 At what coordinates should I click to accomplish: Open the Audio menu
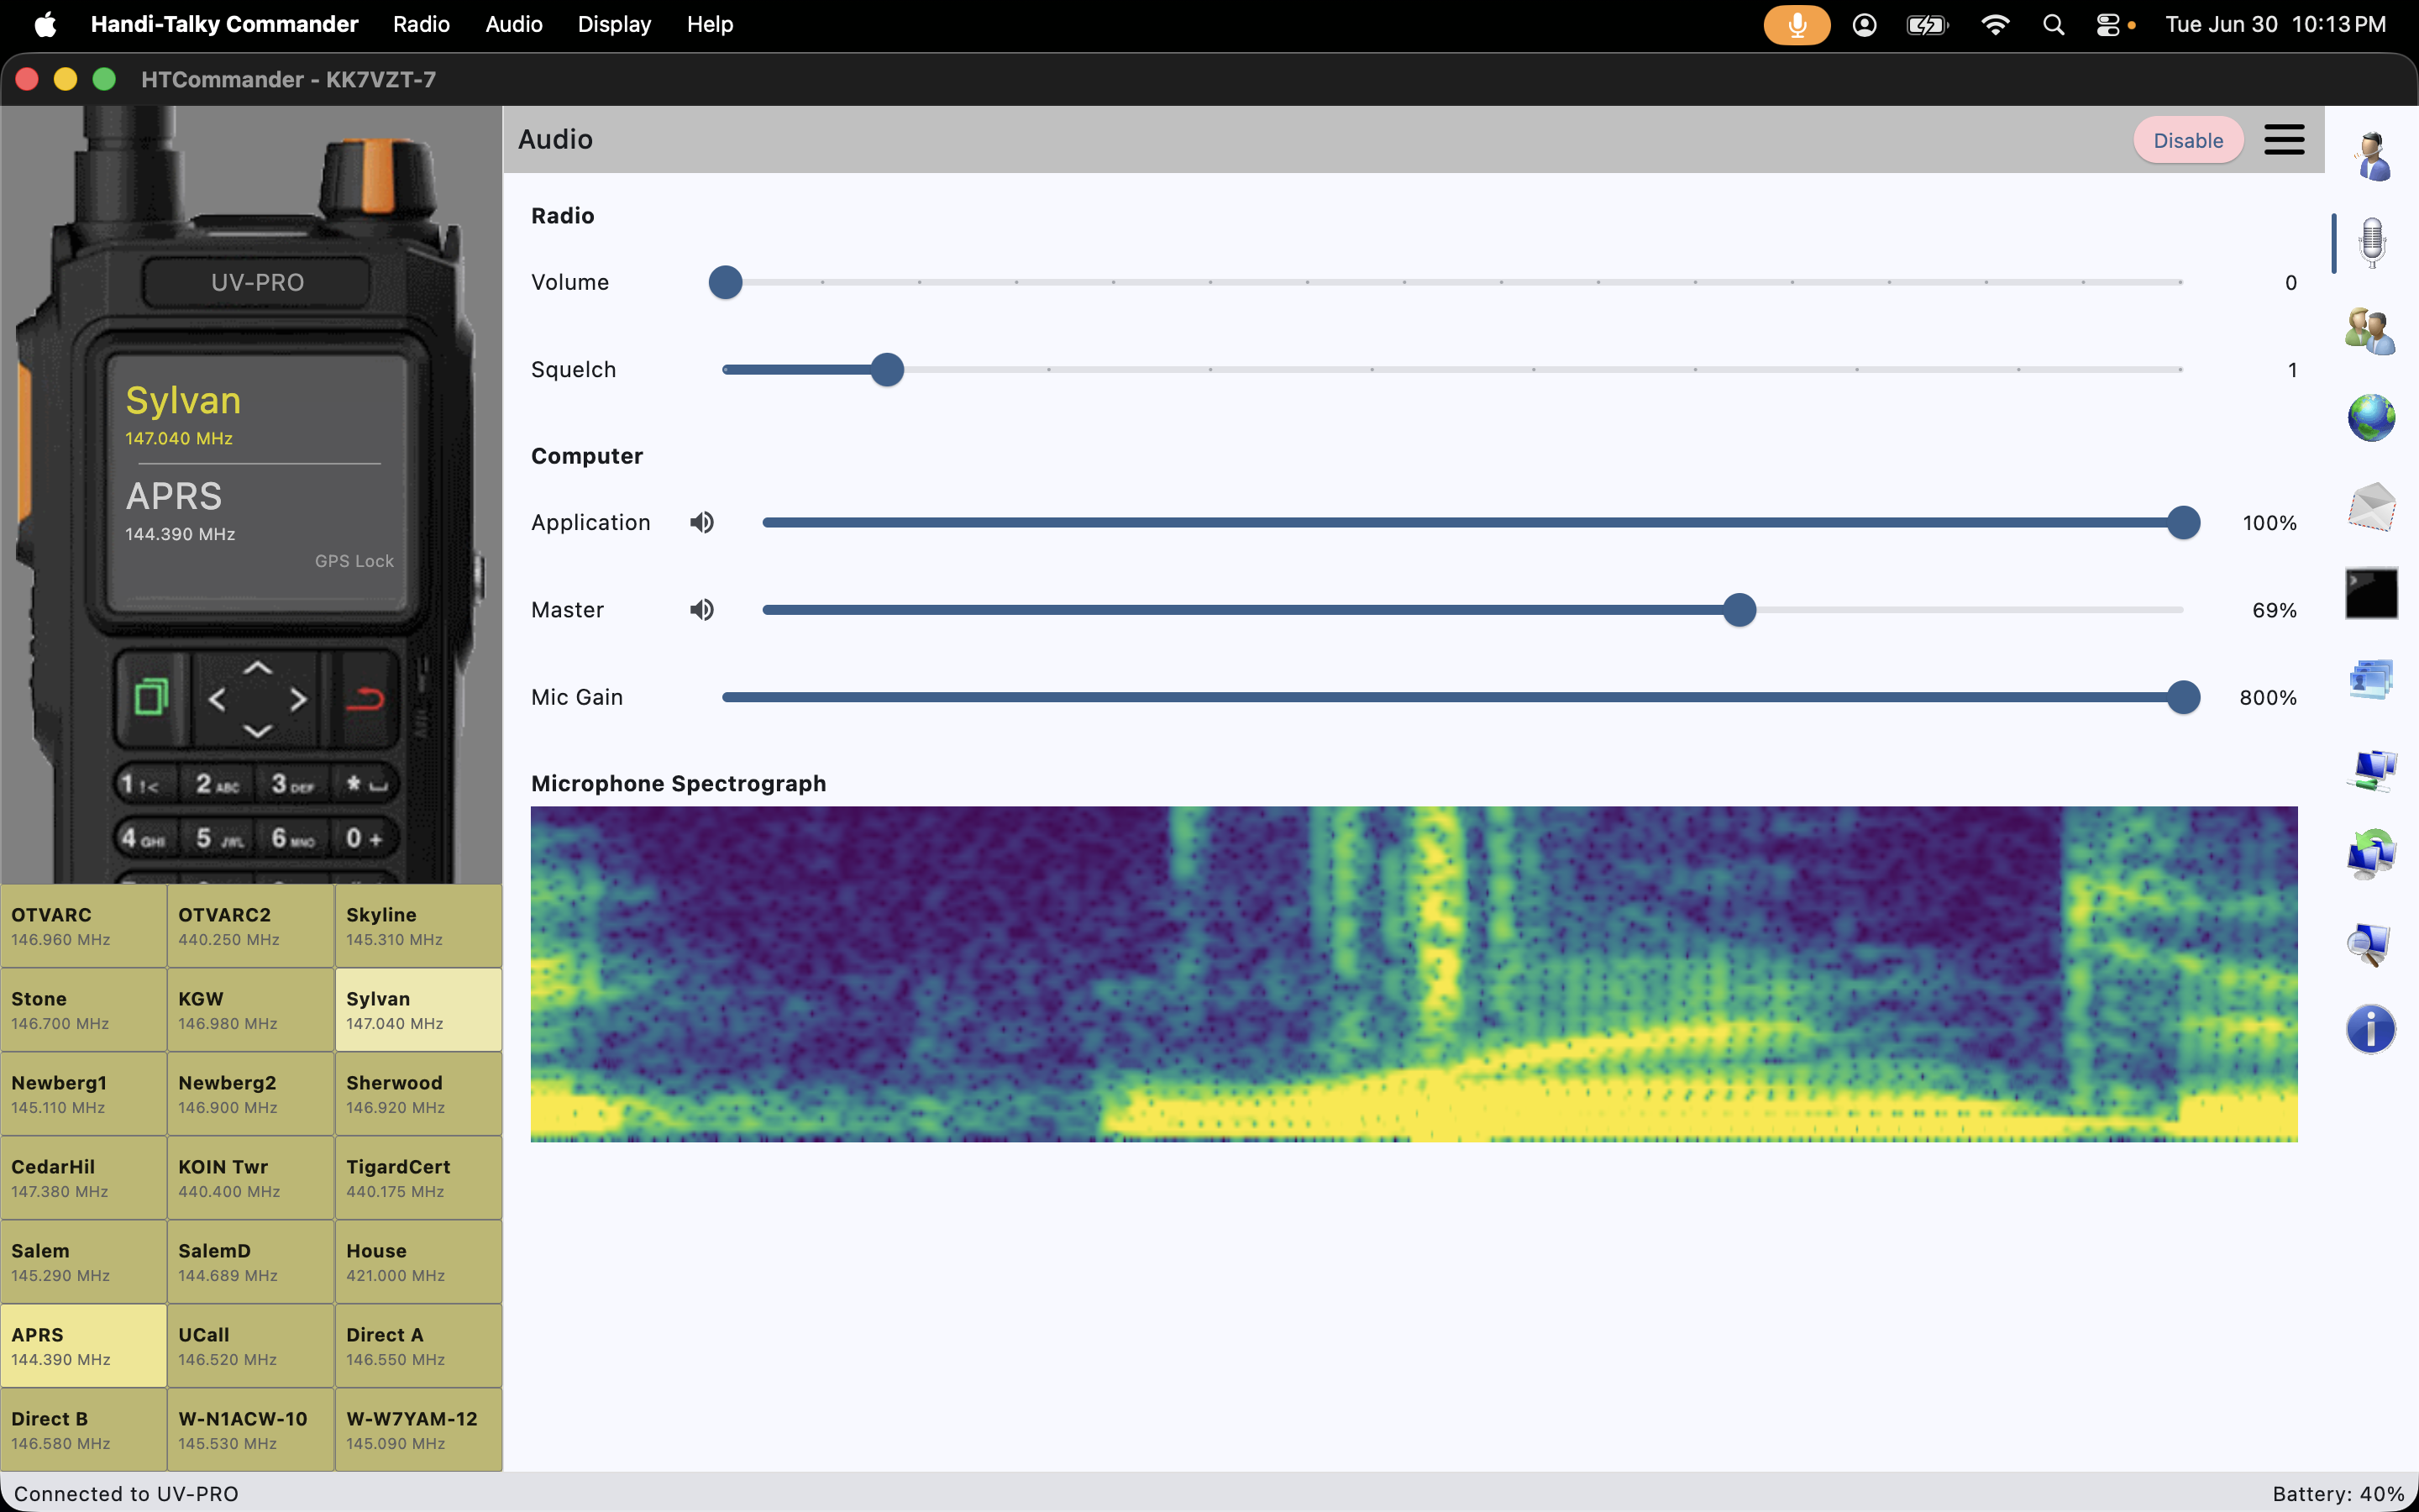(x=514, y=24)
